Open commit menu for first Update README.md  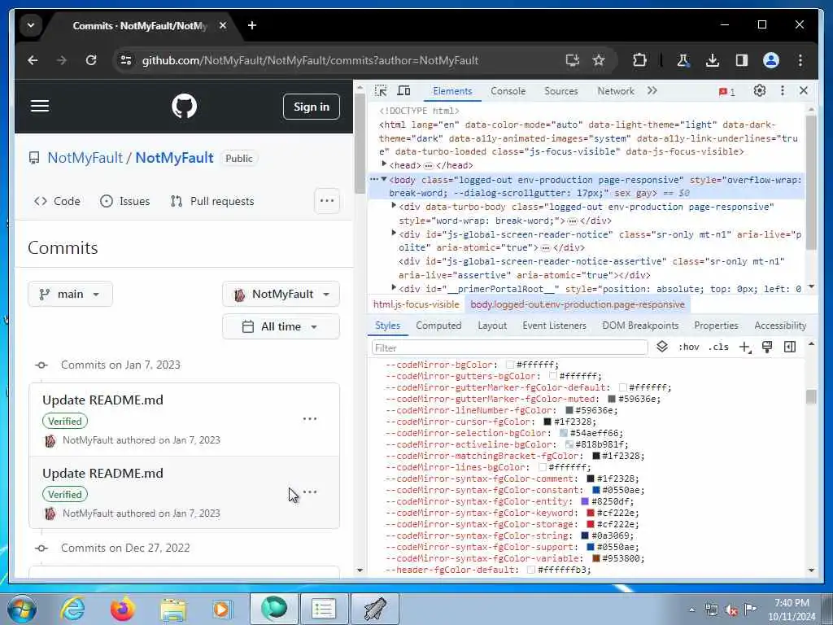(310, 419)
